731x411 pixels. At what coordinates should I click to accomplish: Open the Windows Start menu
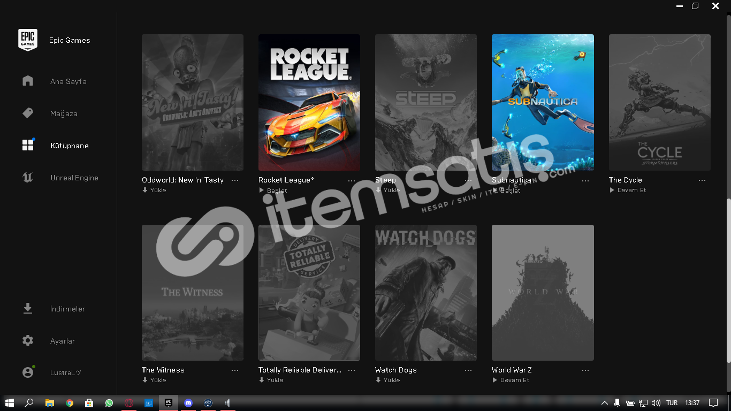9,403
